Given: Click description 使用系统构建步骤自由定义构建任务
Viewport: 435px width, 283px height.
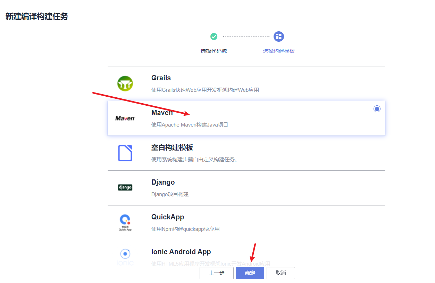Looking at the screenshot, I should (x=194, y=159).
